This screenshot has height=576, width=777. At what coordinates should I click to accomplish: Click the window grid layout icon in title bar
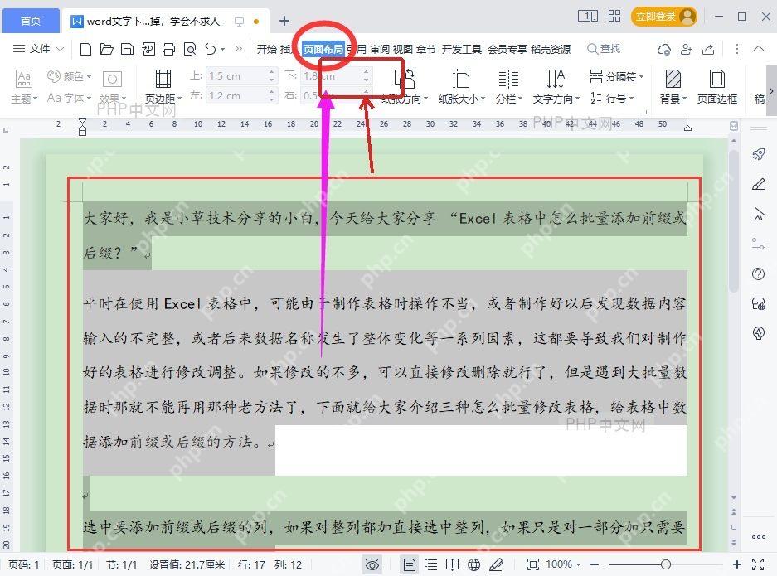click(614, 17)
